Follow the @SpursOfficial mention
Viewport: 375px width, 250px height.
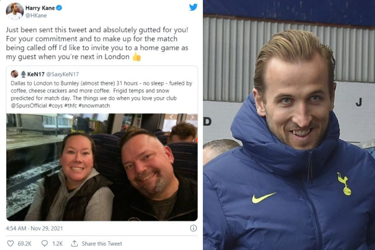click(x=29, y=106)
